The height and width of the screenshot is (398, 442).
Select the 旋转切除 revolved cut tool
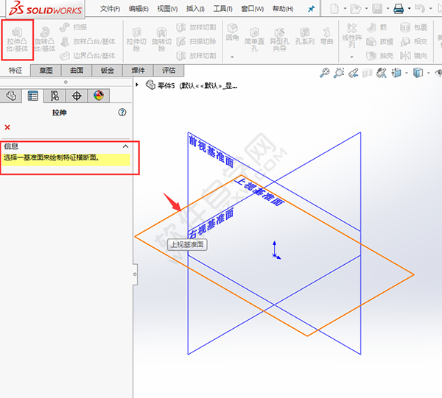click(x=161, y=40)
